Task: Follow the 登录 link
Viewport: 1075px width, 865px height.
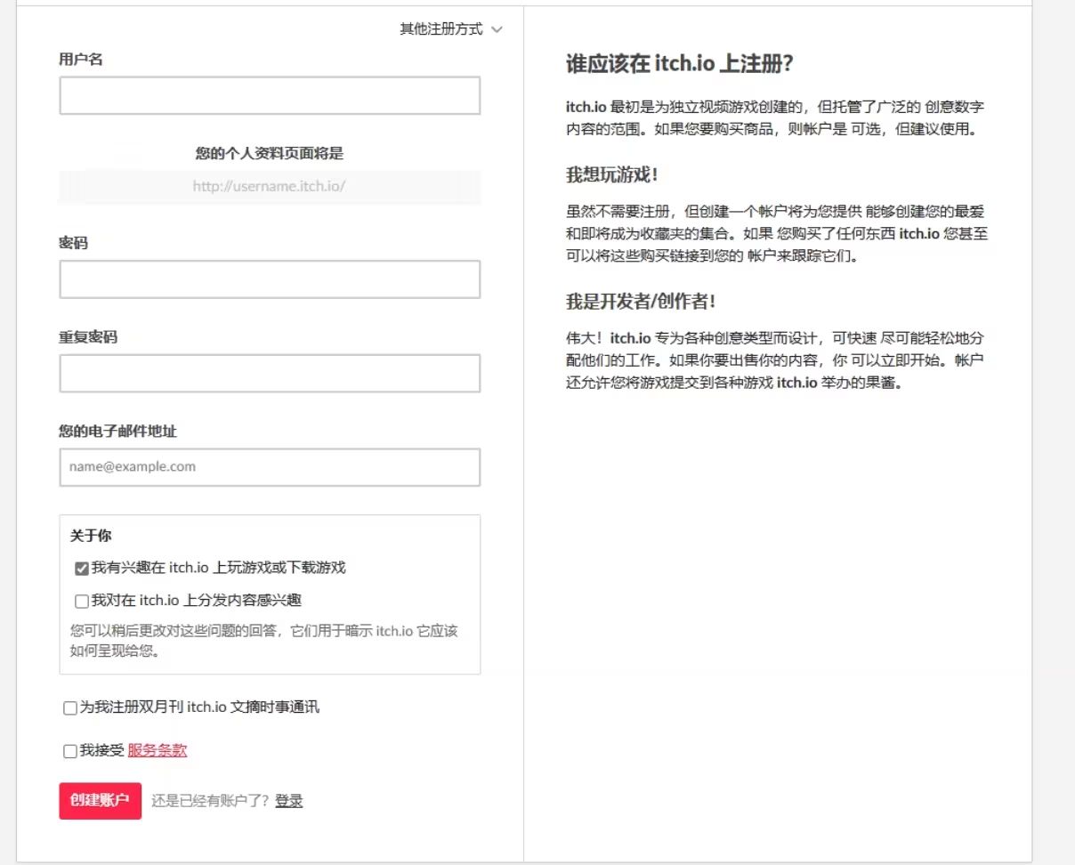Action: coord(288,801)
